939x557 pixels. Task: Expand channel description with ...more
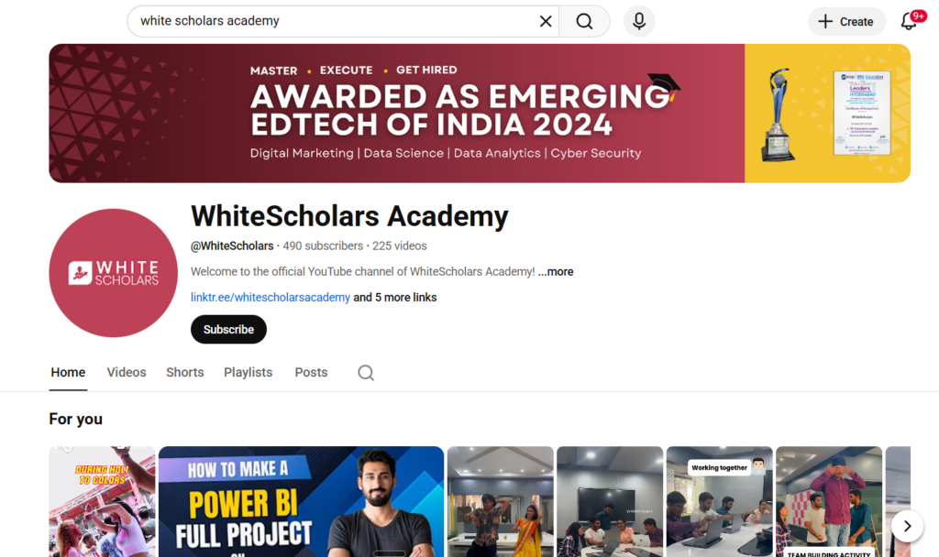pos(556,271)
